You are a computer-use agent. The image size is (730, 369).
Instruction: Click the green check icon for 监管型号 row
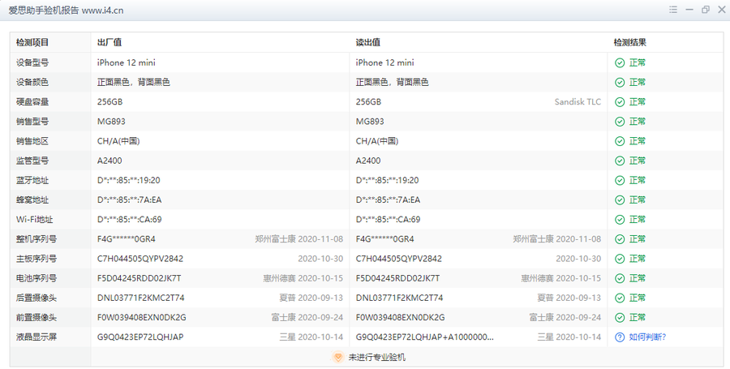tap(620, 161)
